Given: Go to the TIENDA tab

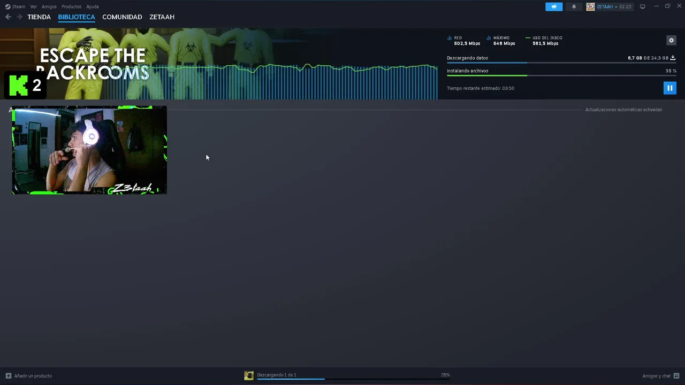Looking at the screenshot, I should [x=39, y=17].
